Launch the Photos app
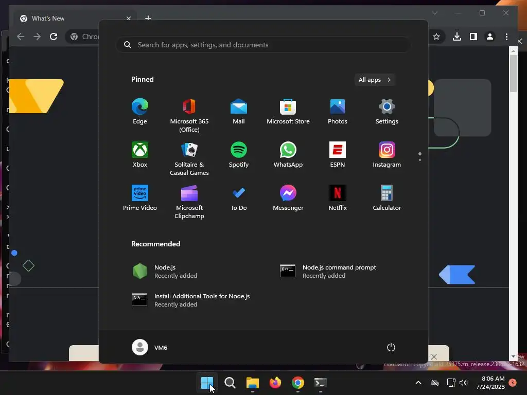The image size is (527, 395). click(338, 112)
